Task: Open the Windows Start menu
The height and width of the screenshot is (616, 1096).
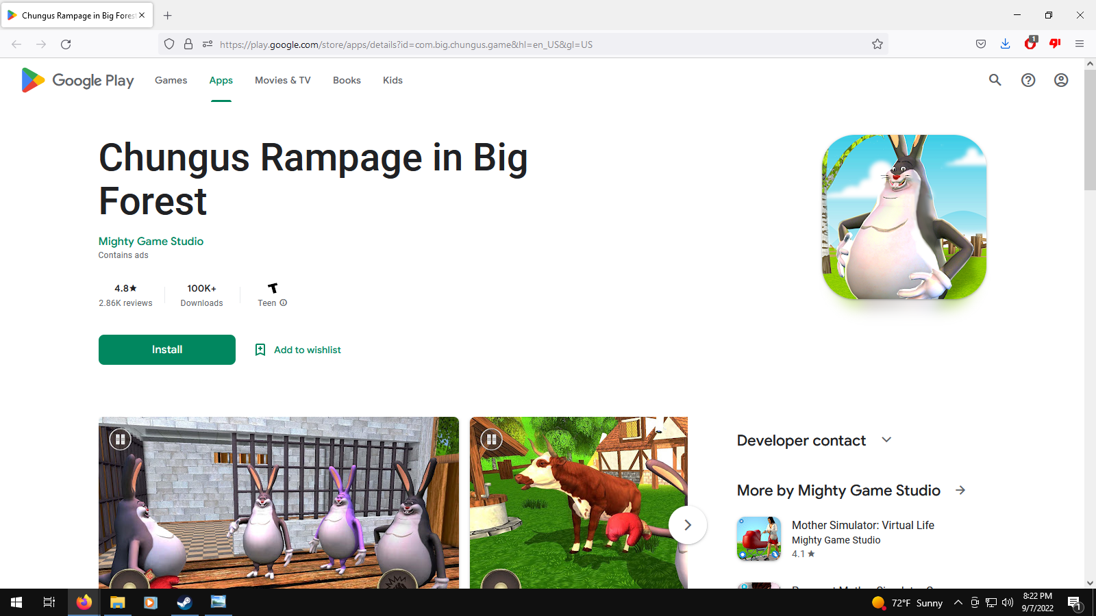Action: point(16,602)
